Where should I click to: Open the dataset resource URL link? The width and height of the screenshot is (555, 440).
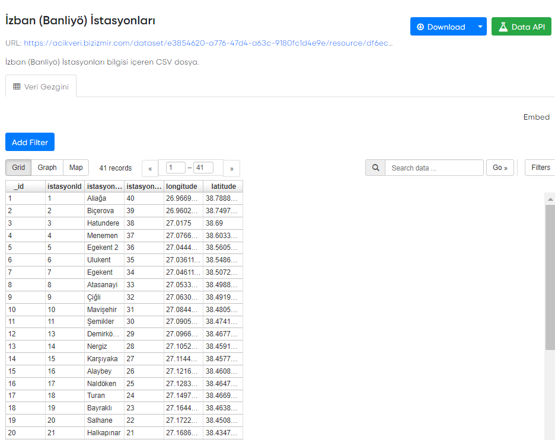tap(208, 43)
